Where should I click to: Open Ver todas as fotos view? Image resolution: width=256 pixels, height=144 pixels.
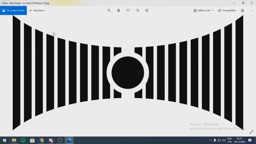(13, 10)
